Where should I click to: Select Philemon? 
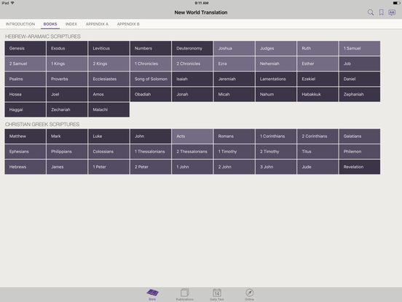[360, 152]
